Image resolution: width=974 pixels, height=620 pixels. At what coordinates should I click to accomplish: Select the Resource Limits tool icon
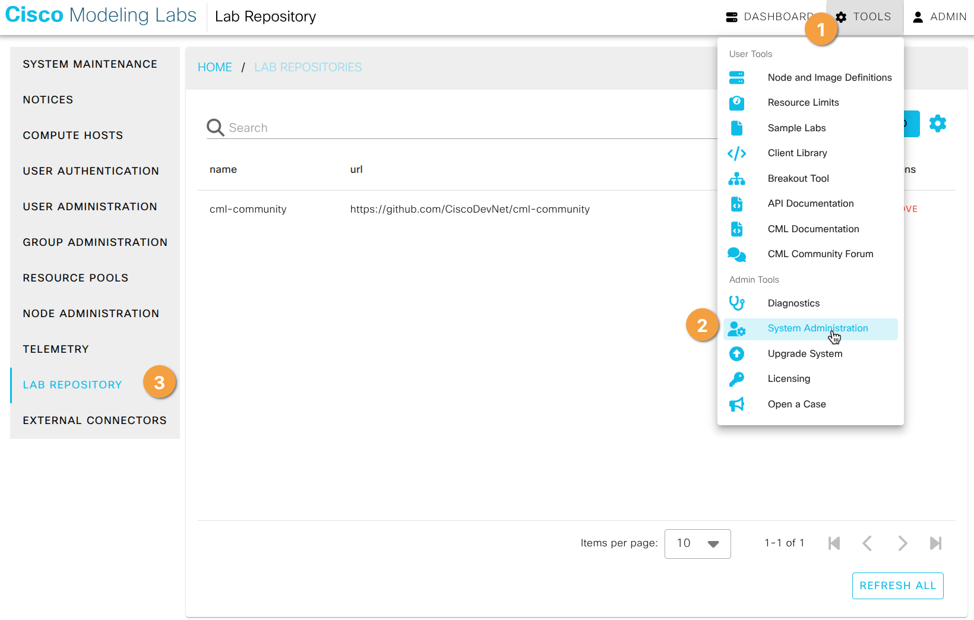pyautogui.click(x=736, y=102)
